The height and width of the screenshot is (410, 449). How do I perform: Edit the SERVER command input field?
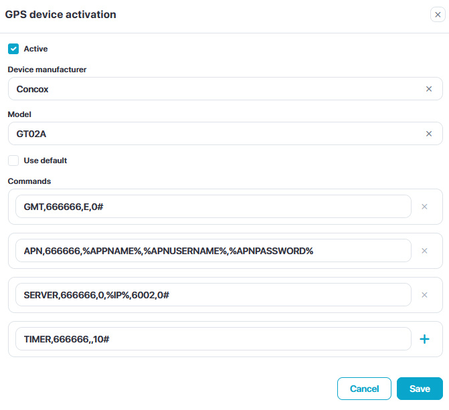213,295
